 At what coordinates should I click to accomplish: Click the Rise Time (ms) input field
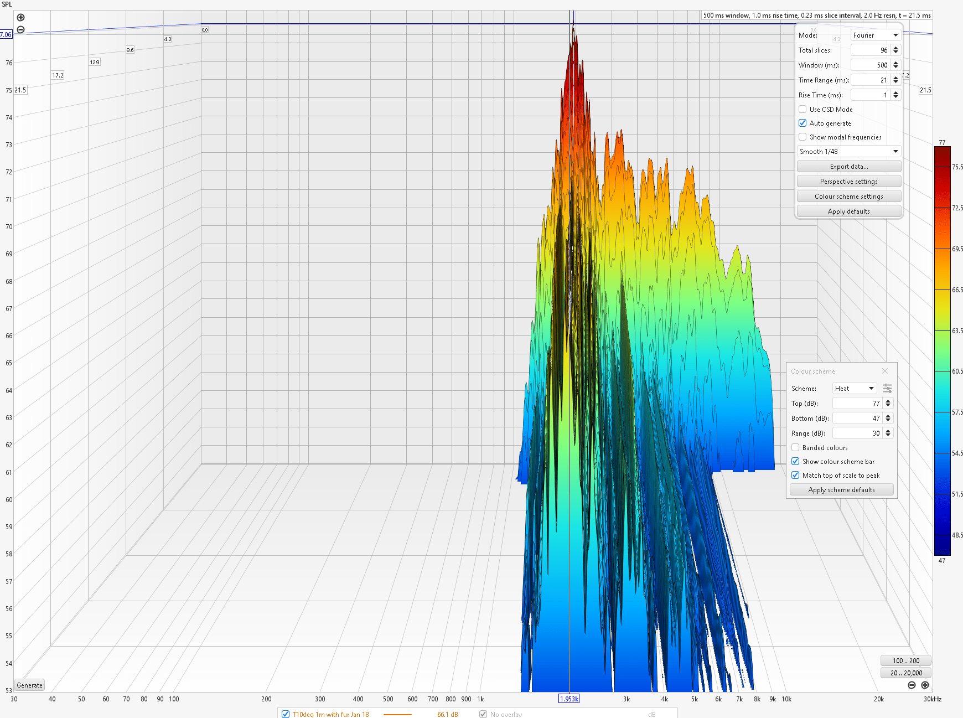coord(871,95)
